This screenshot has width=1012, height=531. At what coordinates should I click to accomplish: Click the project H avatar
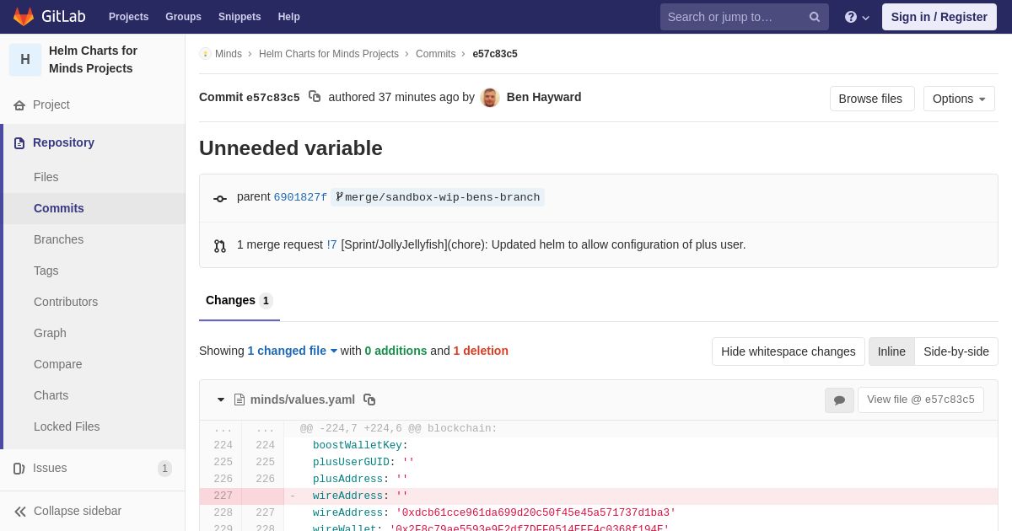point(25,60)
